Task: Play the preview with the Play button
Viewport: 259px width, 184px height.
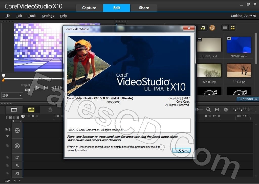Action: point(37,88)
